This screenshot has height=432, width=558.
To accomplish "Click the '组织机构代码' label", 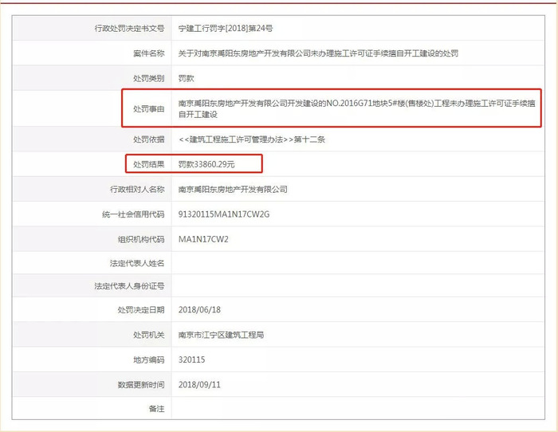I will [x=141, y=239].
